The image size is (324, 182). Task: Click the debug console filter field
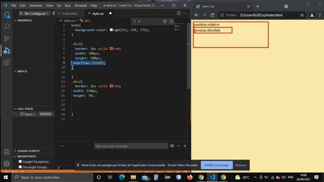coord(131,146)
